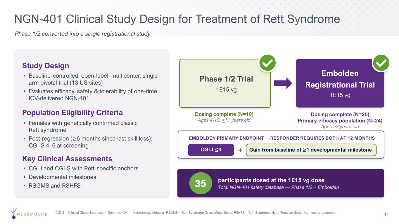Screen dimensions: 399x224
Task: Click the bullet about ICV-delivered NGN-401
Action: tap(90, 95)
